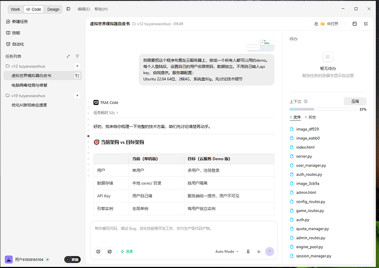Click the active message marker dot
The image size is (379, 268).
(88, 136)
